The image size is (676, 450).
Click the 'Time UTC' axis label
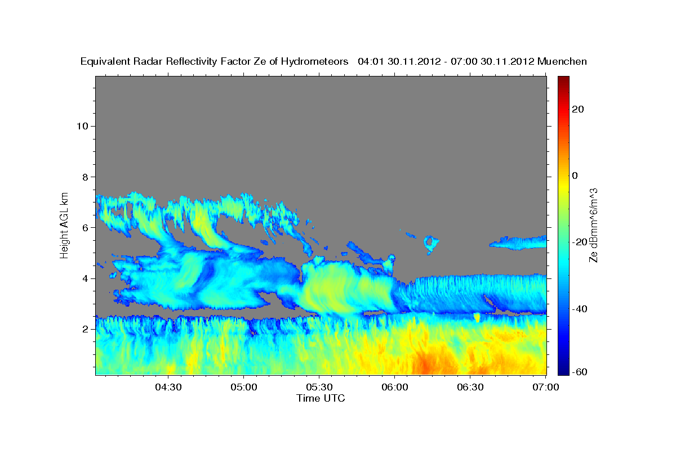[x=321, y=398]
